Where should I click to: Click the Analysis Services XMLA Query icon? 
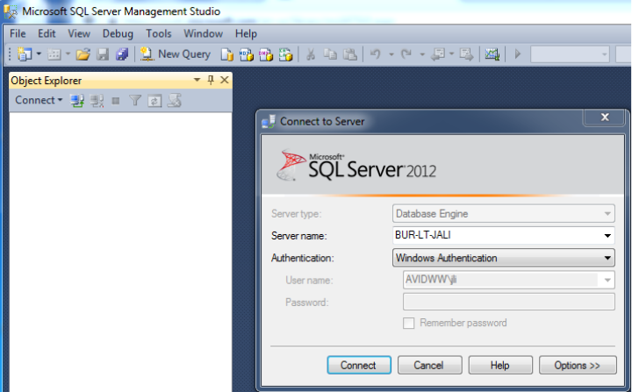285,54
